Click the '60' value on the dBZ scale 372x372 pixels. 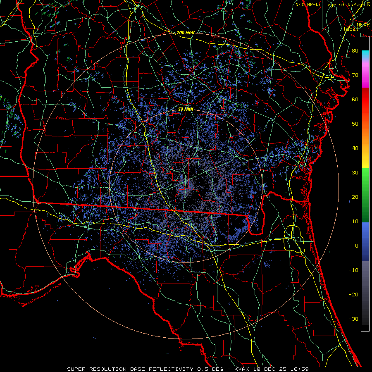(x=355, y=99)
